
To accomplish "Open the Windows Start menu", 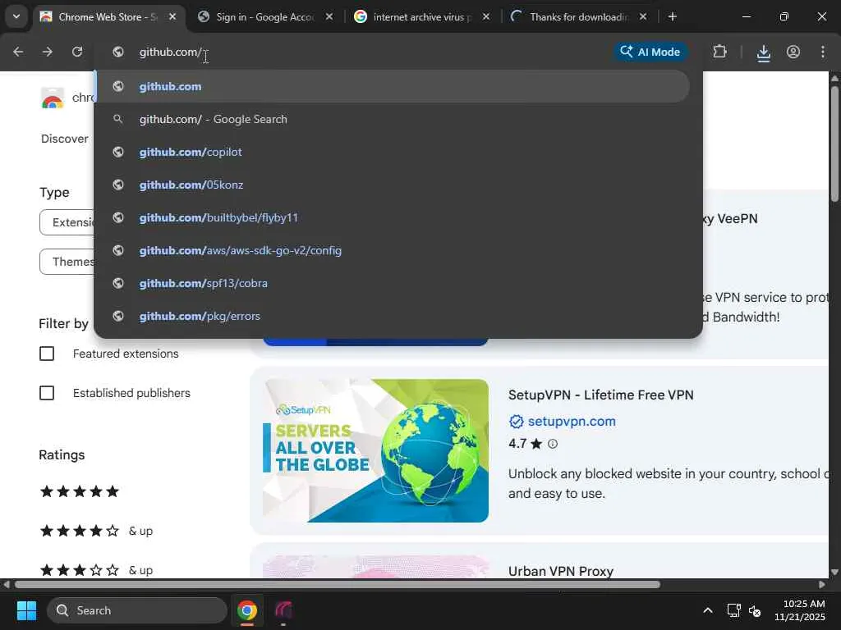I will click(26, 610).
